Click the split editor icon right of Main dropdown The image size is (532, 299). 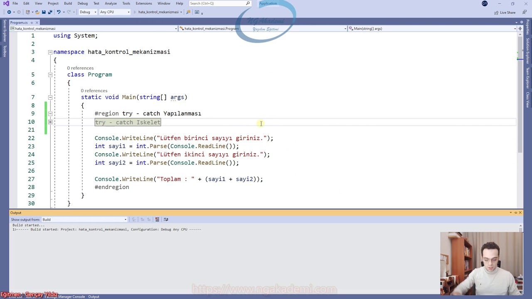pos(520,29)
